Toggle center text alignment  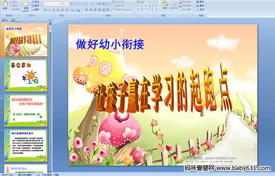click(x=91, y=10)
